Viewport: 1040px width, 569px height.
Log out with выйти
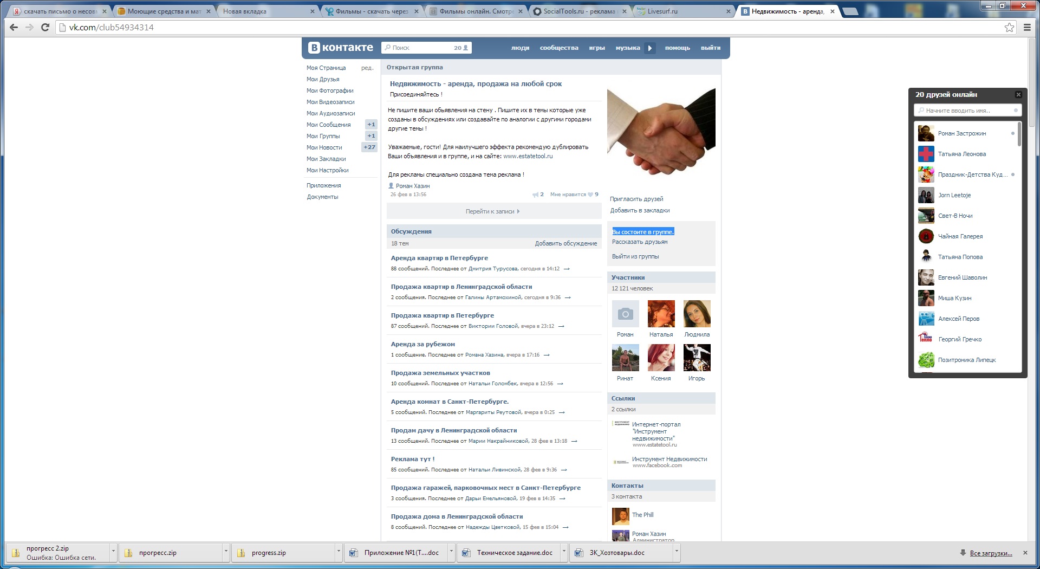tap(711, 48)
